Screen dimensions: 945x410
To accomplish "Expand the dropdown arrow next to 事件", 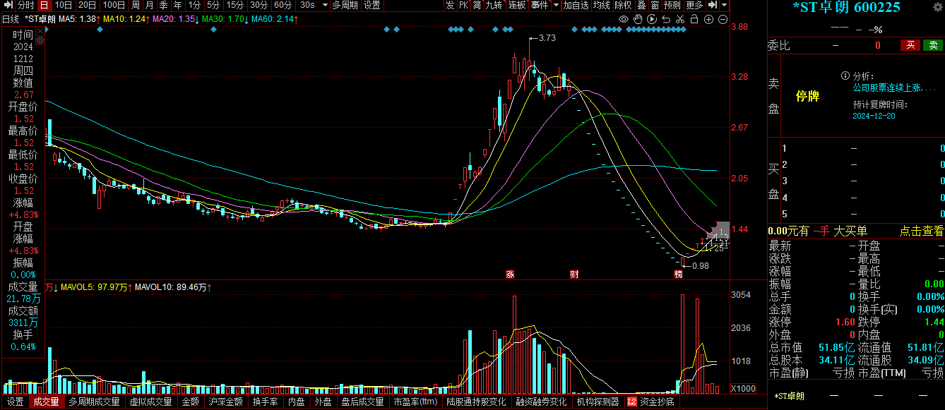I will pos(556,5).
